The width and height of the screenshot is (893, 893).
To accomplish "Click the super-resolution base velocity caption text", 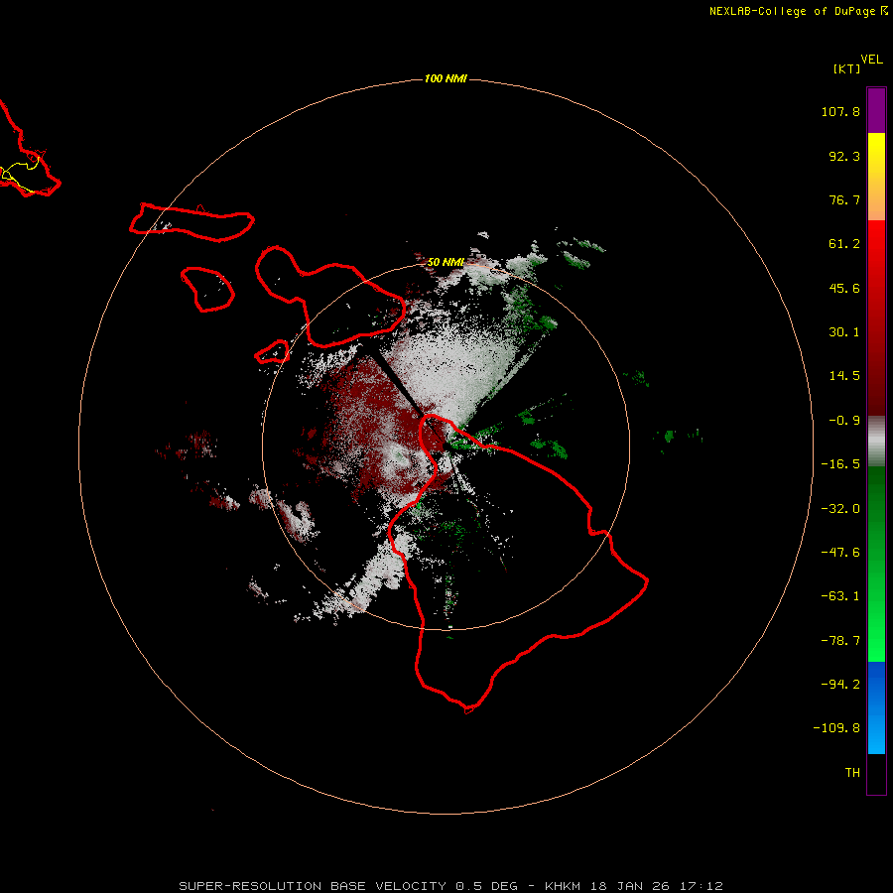I will click(x=451, y=886).
